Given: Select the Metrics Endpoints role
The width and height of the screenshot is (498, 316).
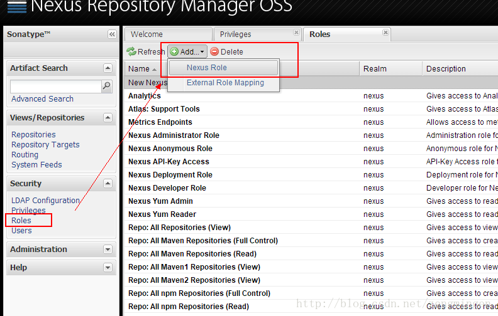Looking at the screenshot, I should 311,122.
